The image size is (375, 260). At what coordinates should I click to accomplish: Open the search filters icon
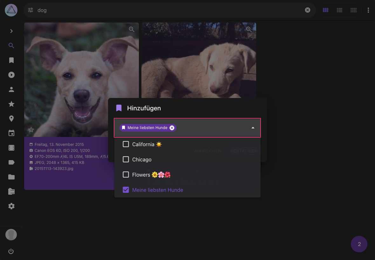click(x=30, y=10)
